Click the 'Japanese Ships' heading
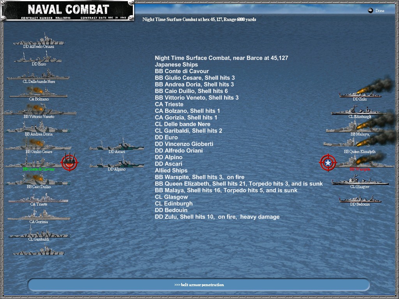399x299 pixels. (177, 65)
